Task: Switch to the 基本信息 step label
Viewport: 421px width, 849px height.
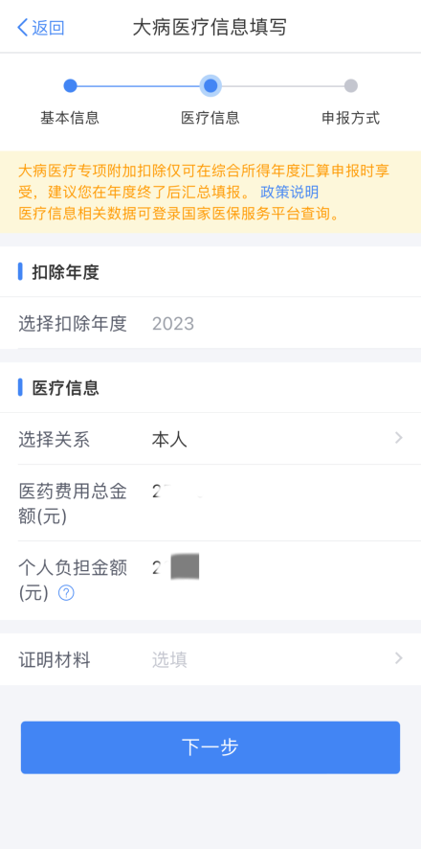Action: pyautogui.click(x=70, y=118)
